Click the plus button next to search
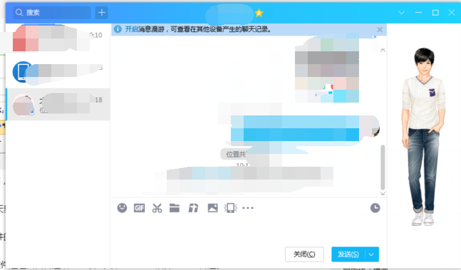461x270 pixels. (x=102, y=13)
